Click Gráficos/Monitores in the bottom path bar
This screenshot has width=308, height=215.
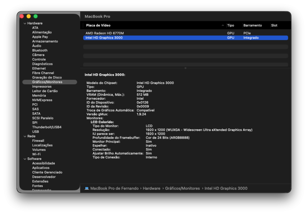[x=182, y=188]
